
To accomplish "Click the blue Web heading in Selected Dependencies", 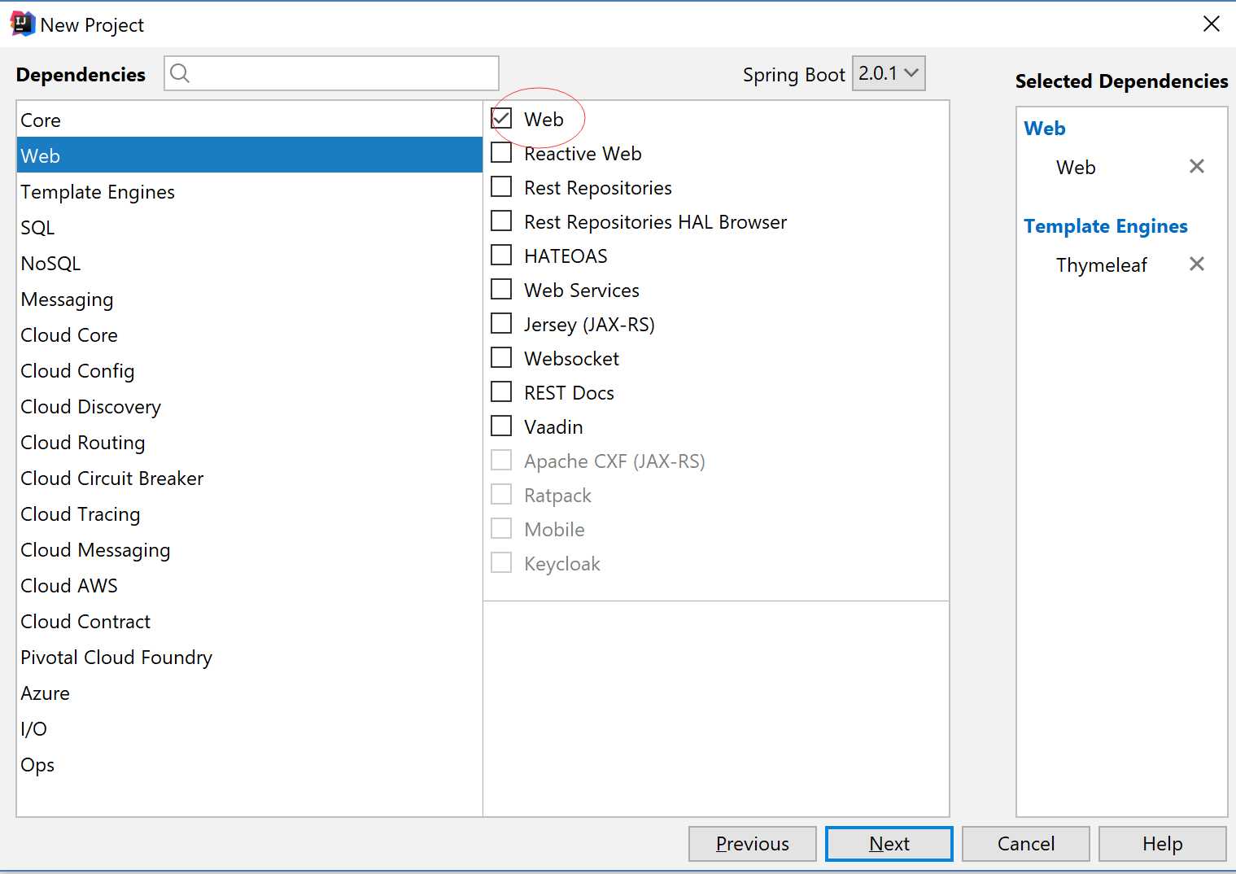I will coord(1044,129).
